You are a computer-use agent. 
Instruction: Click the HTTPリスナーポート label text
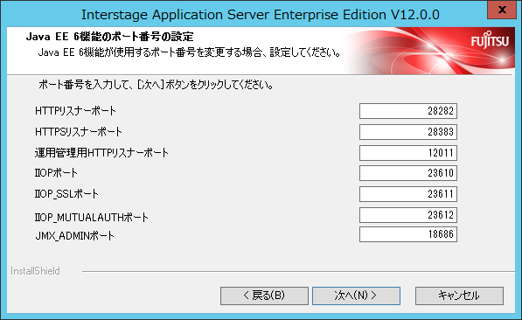[x=75, y=111]
